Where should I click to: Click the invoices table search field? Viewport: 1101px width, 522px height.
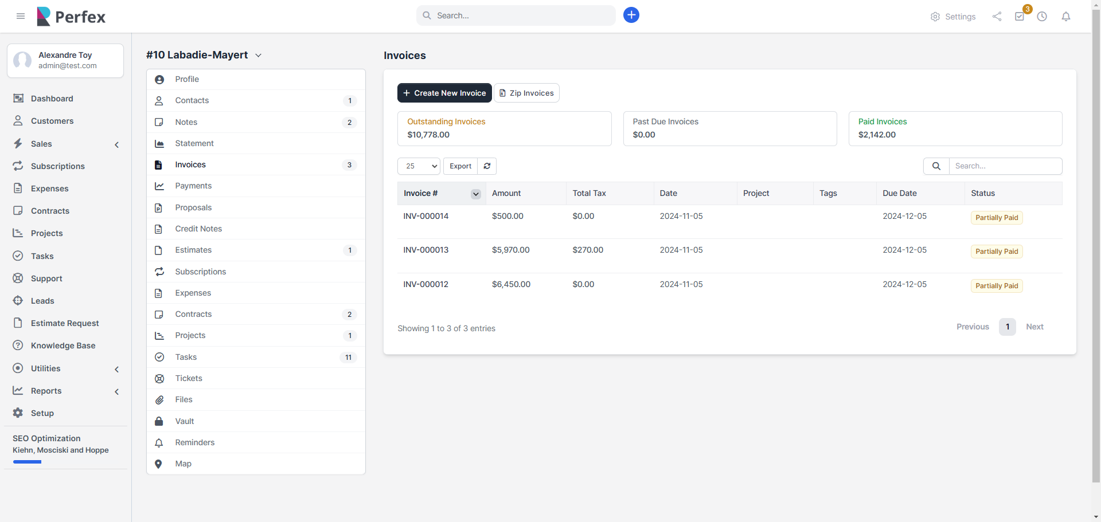(1005, 166)
